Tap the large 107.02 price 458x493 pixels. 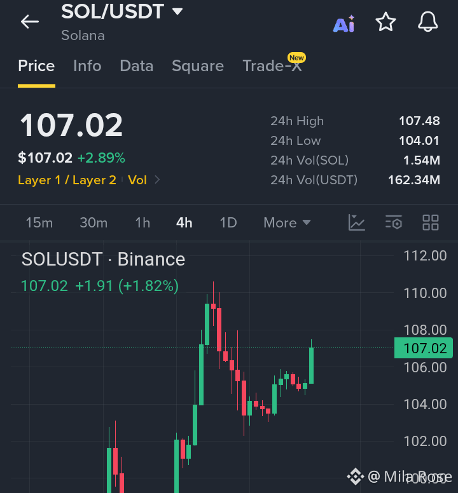coord(71,125)
